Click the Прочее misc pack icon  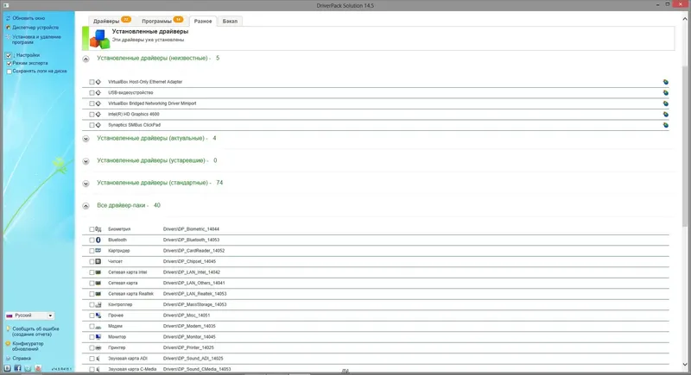(98, 316)
